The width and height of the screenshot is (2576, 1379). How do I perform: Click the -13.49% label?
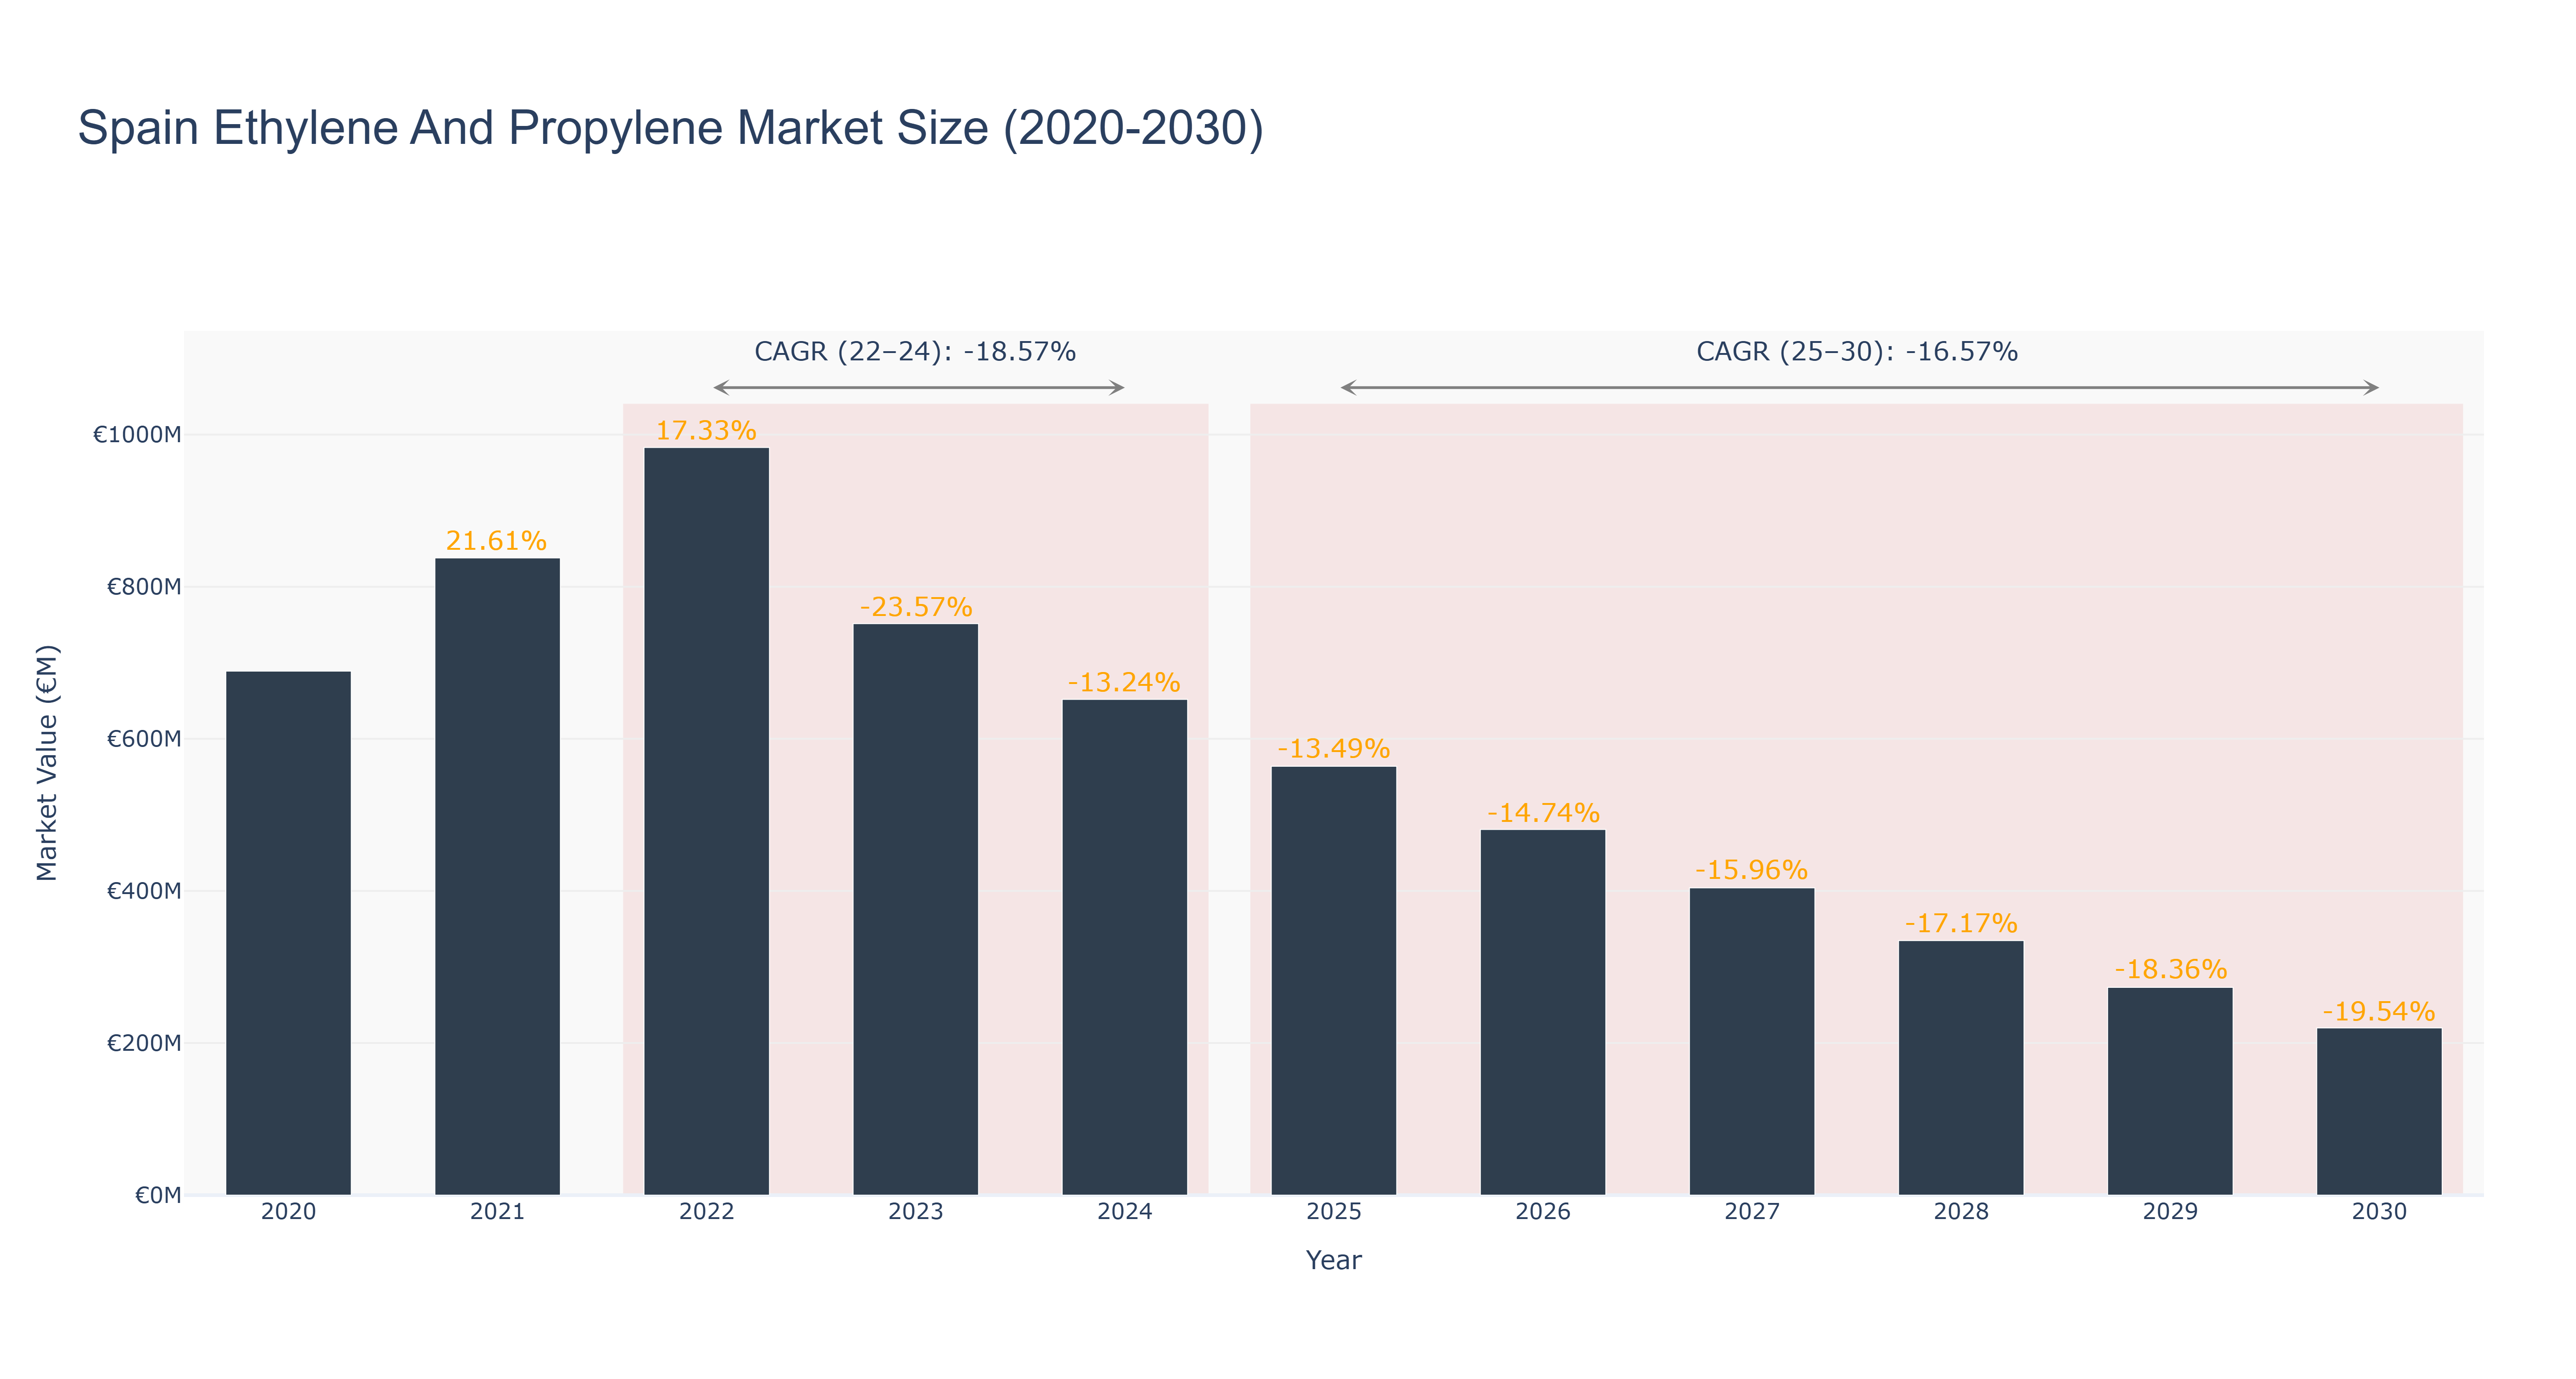tap(1333, 748)
